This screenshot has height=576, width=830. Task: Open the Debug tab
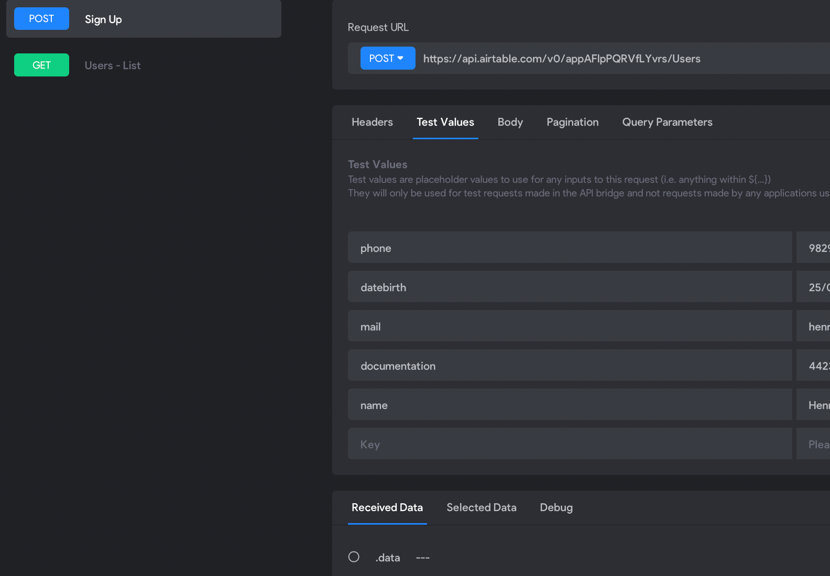click(x=556, y=507)
